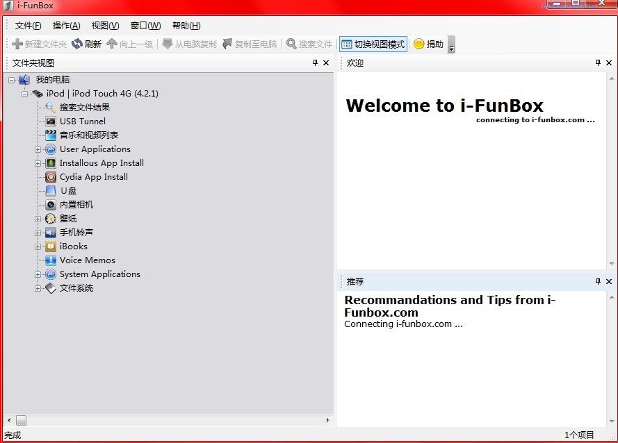Close the 推荐 panel
Viewport: 618px width, 443px height.
(609, 282)
